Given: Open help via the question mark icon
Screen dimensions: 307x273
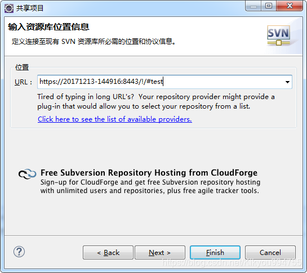Looking at the screenshot, I should [19, 252].
